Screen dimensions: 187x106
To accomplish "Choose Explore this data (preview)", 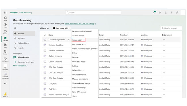I will [82, 31].
